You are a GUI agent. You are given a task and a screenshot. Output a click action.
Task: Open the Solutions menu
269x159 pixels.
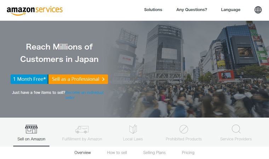pyautogui.click(x=153, y=10)
